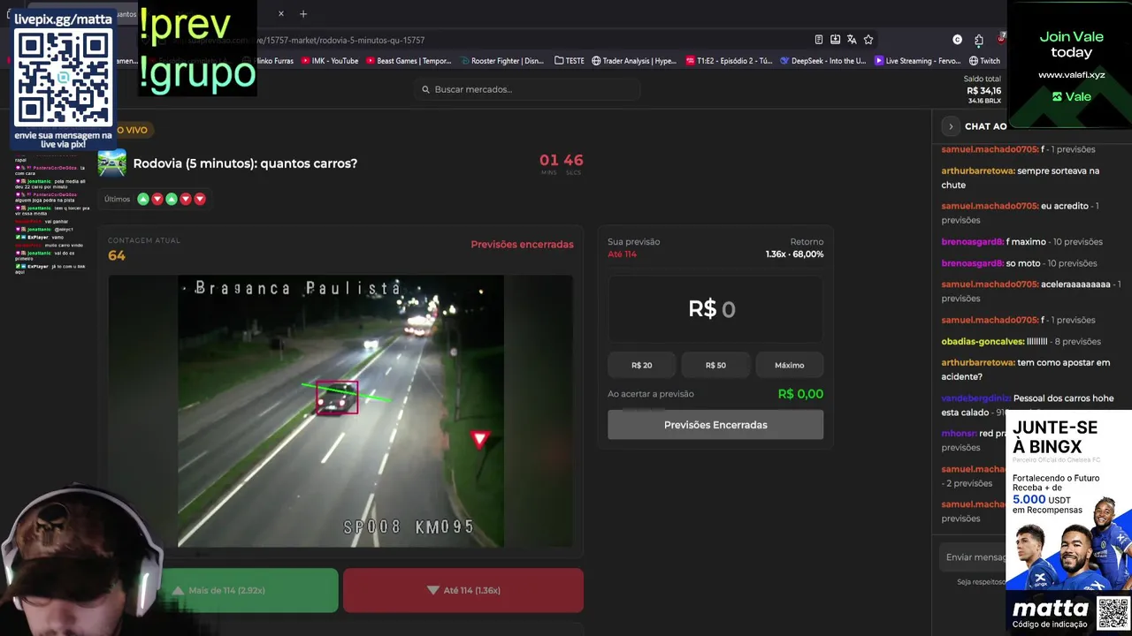Click the Join Vale today banner
Image resolution: width=1132 pixels, height=636 pixels.
coord(1070,66)
